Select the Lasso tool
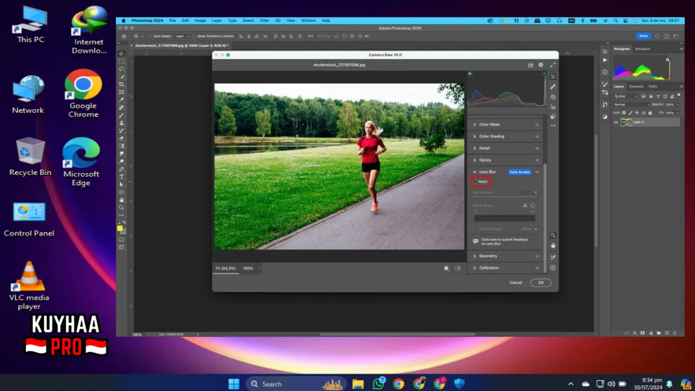 122,69
